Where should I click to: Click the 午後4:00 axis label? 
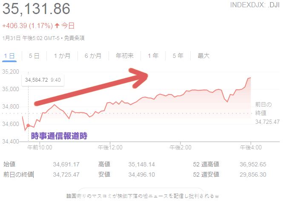(251, 148)
